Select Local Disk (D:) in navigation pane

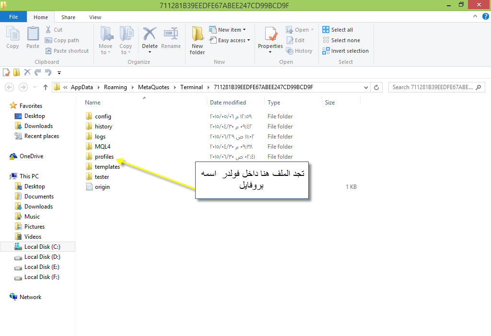coord(42,257)
